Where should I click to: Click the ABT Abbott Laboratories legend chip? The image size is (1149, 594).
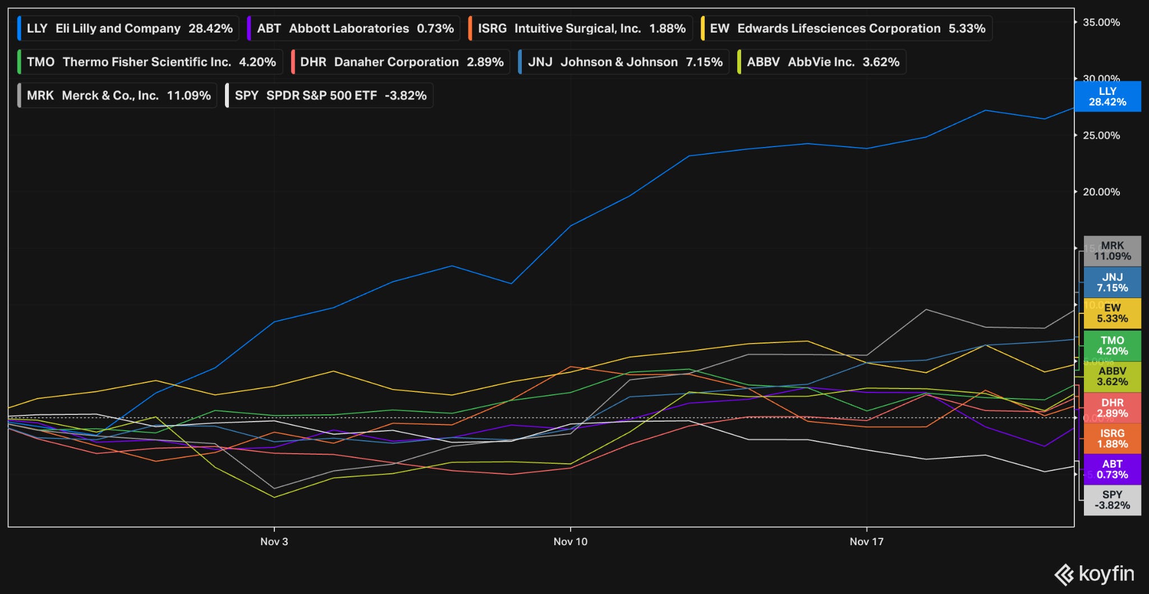click(354, 28)
